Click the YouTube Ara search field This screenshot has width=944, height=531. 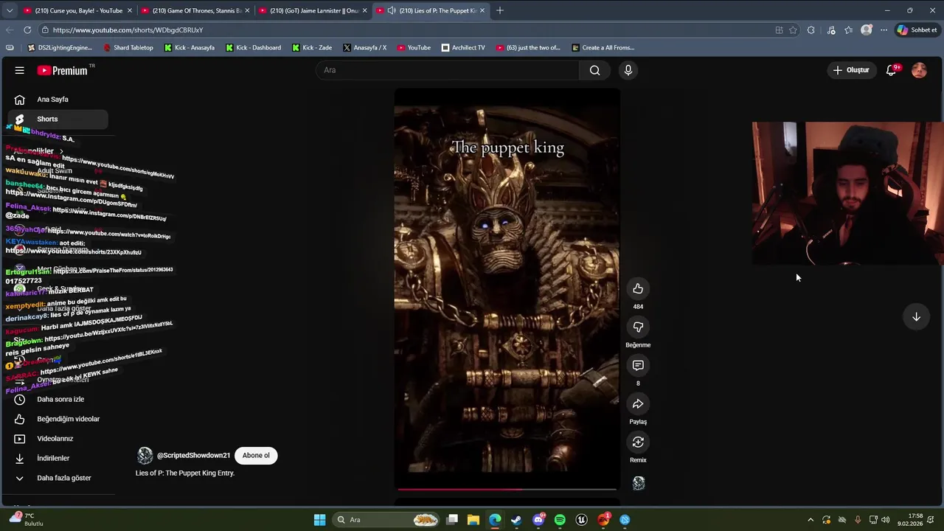pyautogui.click(x=448, y=70)
